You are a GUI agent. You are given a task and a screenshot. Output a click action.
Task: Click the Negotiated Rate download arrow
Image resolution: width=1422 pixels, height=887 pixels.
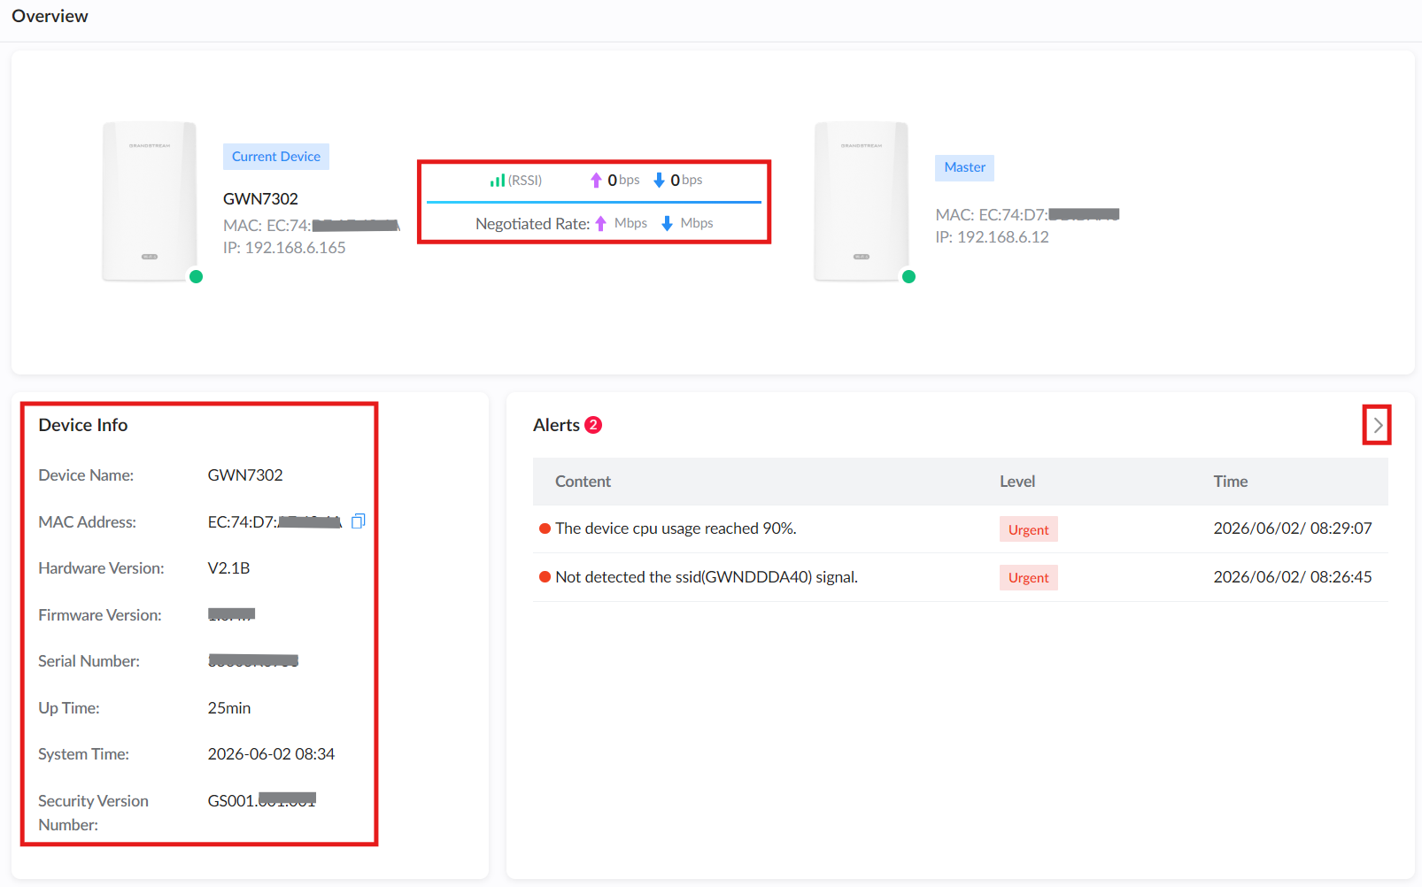667,223
